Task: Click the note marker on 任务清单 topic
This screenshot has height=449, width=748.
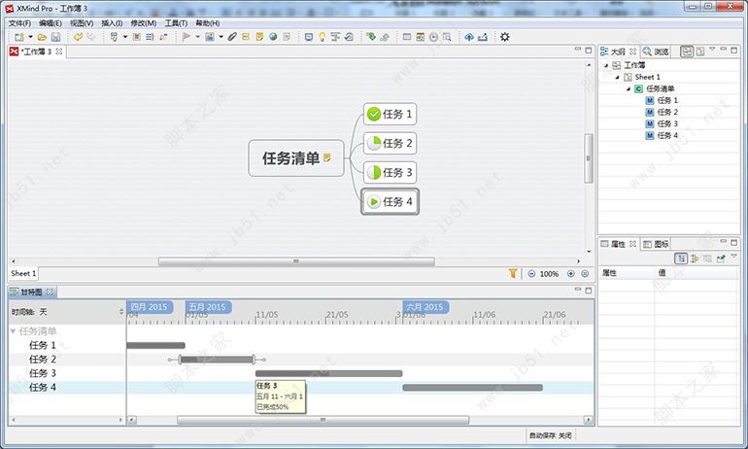Action: [x=326, y=157]
